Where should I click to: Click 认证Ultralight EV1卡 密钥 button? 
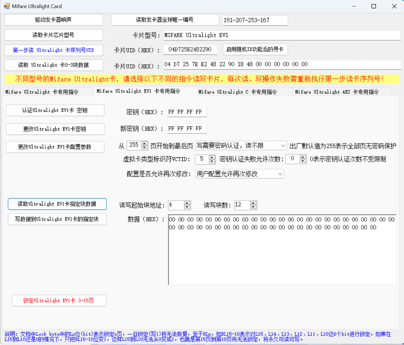click(55, 111)
